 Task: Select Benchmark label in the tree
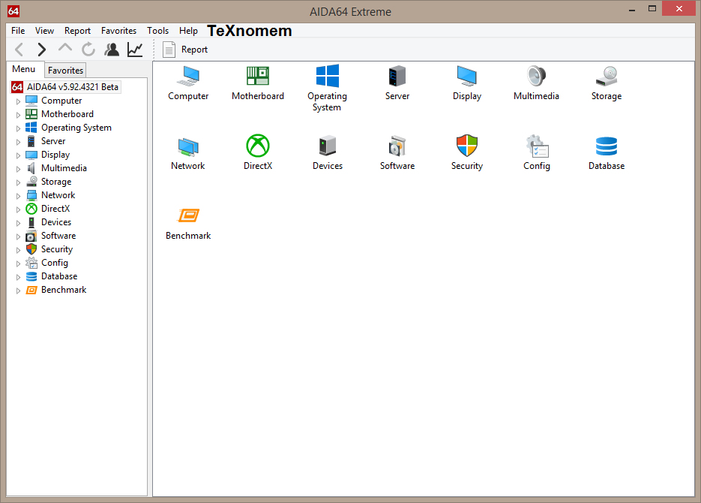pos(64,290)
